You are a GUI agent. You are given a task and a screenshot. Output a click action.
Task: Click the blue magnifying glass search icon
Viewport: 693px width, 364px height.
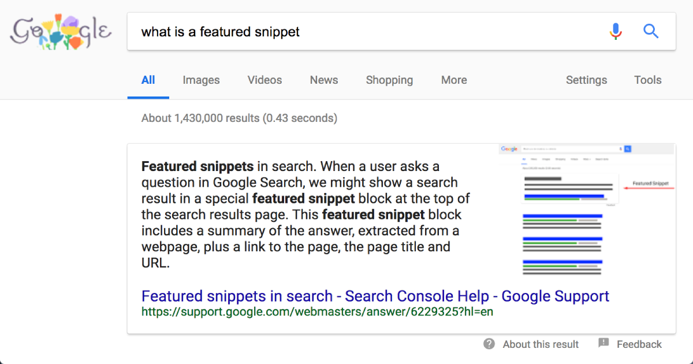point(651,31)
